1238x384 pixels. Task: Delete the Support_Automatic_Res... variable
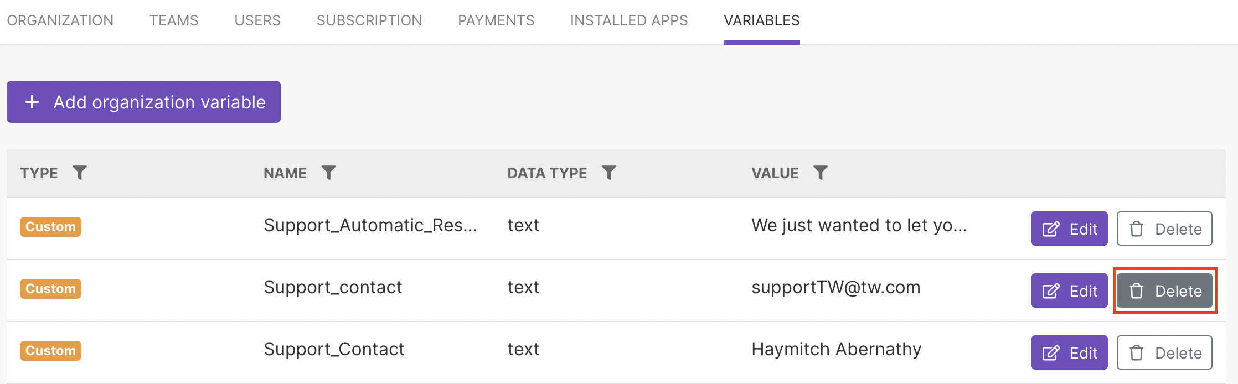[1164, 229]
